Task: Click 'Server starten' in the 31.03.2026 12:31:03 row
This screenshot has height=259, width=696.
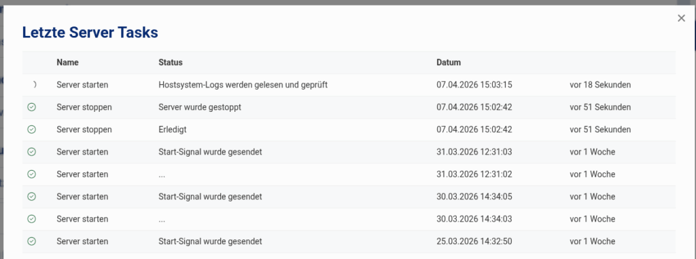Action: pos(82,152)
